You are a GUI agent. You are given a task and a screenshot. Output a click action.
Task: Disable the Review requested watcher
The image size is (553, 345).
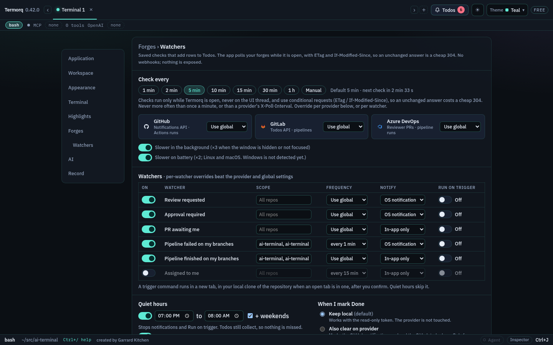click(149, 200)
